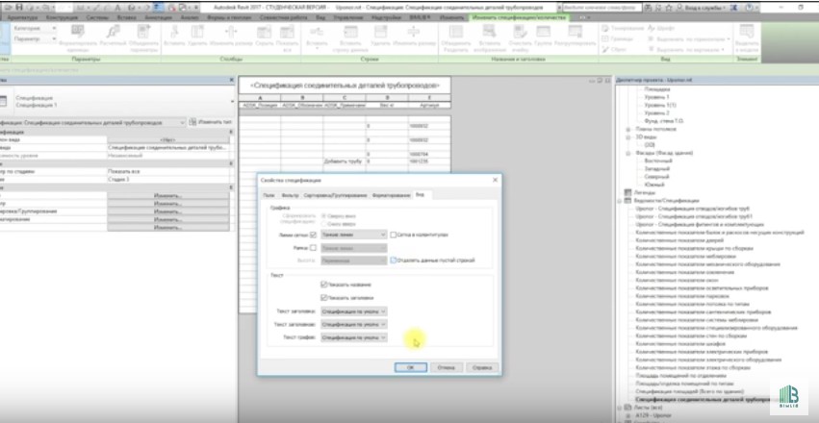Click the Format Units ribbon icon
819x423 pixels.
coord(77,33)
